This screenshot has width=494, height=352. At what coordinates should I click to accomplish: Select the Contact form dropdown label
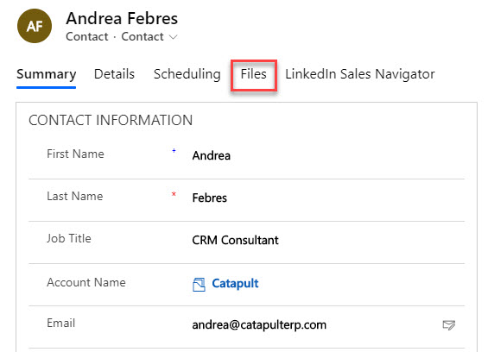coord(142,37)
